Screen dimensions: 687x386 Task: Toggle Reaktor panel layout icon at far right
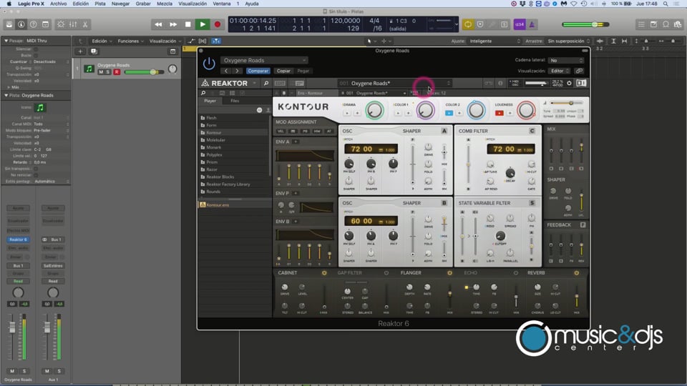pos(581,83)
